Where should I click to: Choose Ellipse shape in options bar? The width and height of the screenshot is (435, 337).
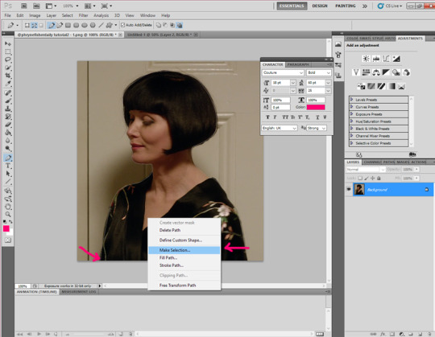coord(85,25)
